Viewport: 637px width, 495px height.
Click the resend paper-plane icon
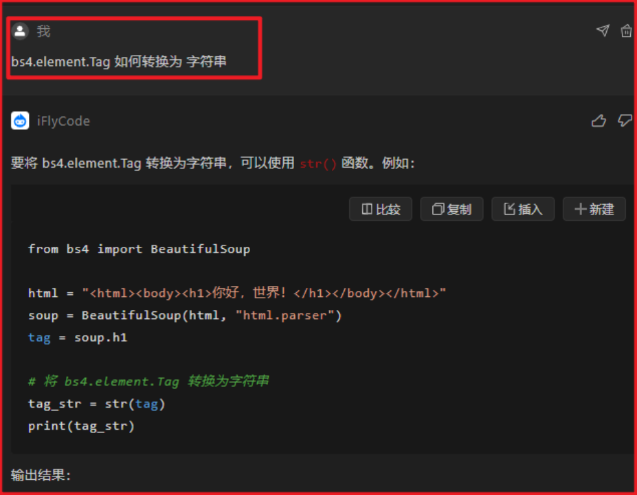point(603,30)
